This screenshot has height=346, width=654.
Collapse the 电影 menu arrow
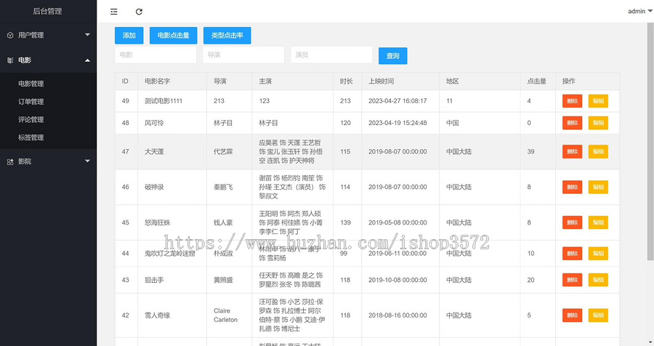[x=87, y=60]
